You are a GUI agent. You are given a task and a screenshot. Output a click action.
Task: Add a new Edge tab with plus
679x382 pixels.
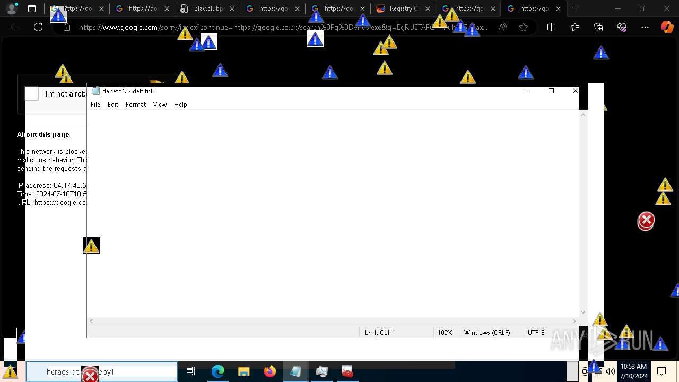point(576,8)
